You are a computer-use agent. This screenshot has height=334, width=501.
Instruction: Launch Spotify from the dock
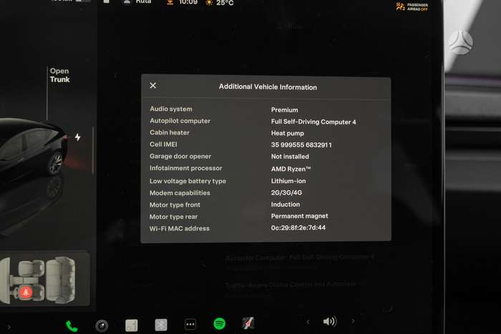tap(219, 324)
